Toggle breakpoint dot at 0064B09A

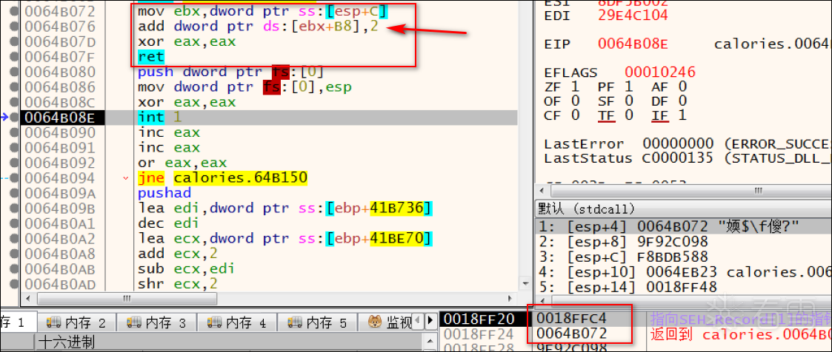[x=14, y=193]
